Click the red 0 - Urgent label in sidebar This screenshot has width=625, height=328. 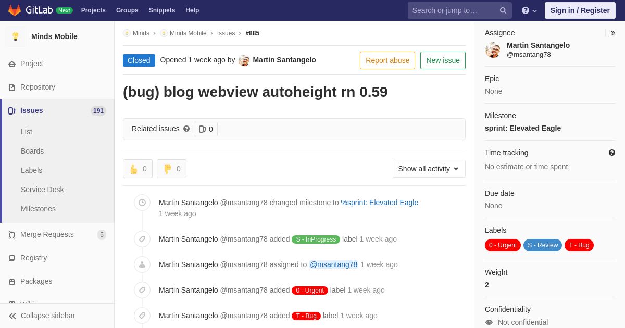[x=503, y=245]
